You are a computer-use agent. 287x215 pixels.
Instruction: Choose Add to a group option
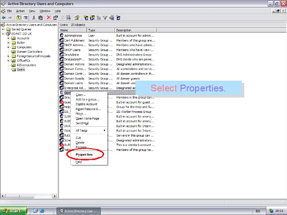[89, 99]
